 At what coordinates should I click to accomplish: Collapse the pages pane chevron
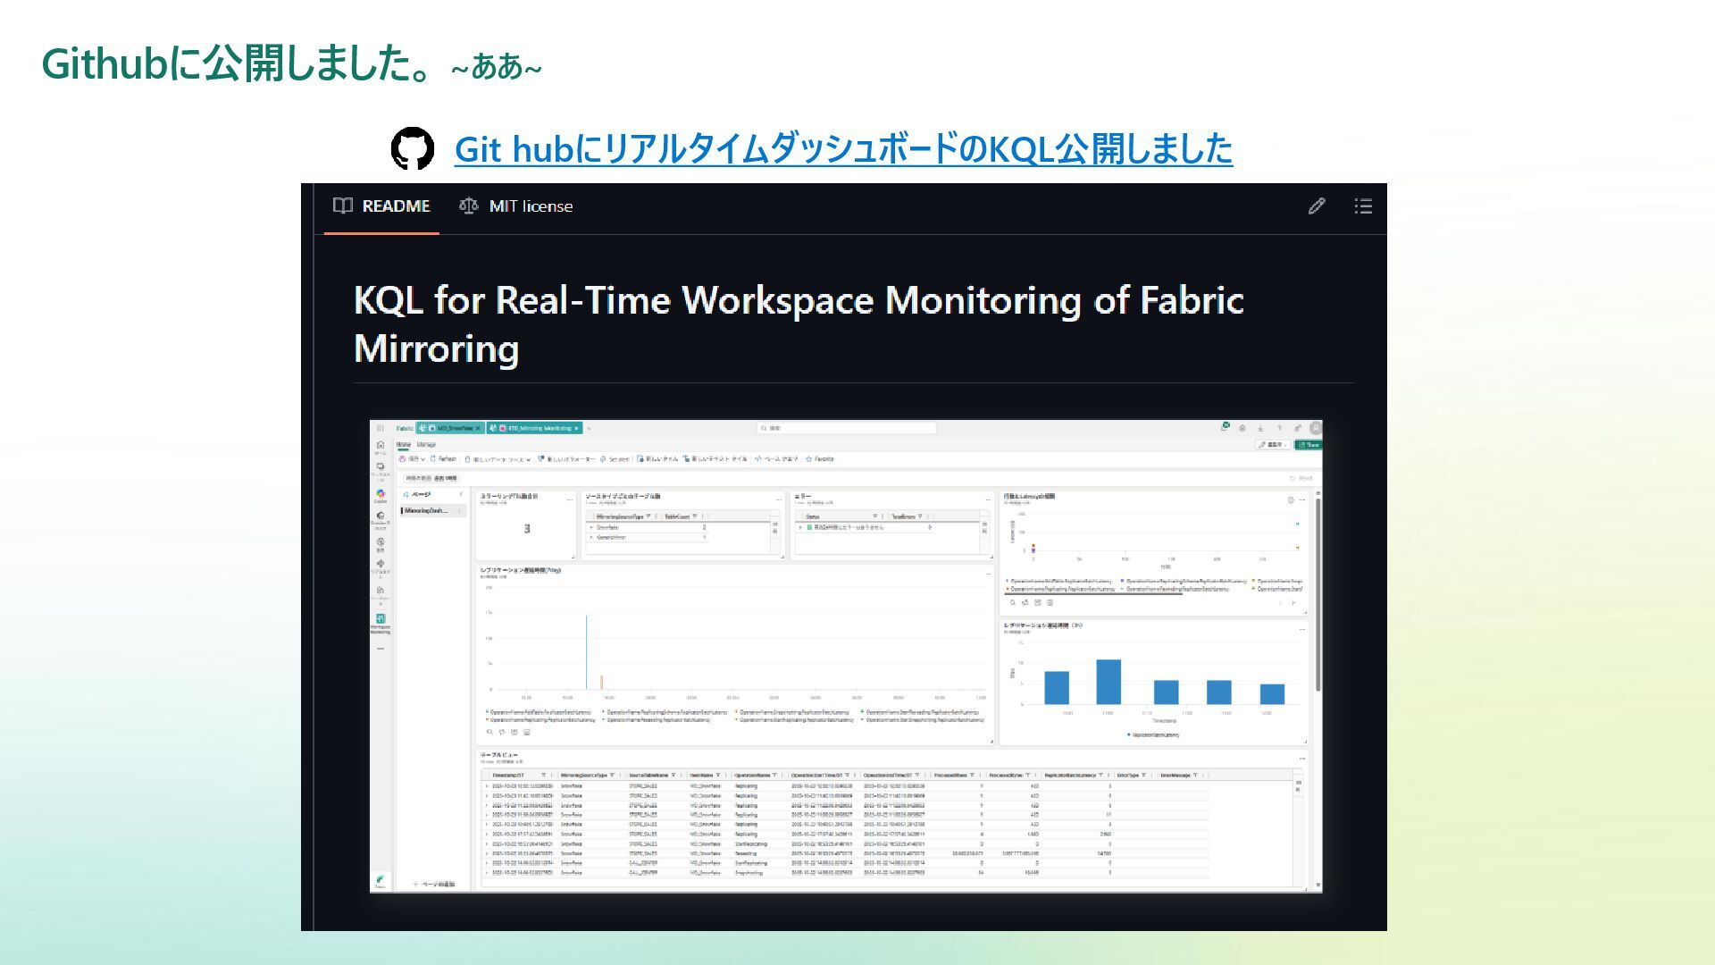click(x=461, y=494)
